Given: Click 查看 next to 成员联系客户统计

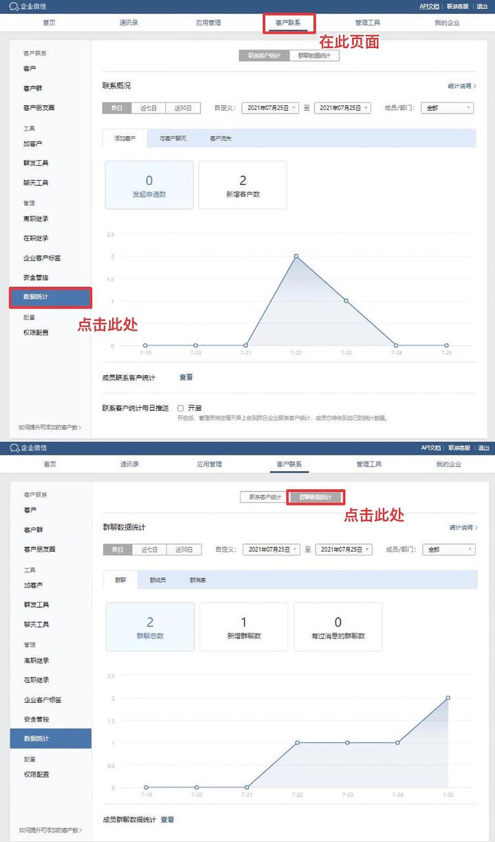Looking at the screenshot, I should (186, 377).
